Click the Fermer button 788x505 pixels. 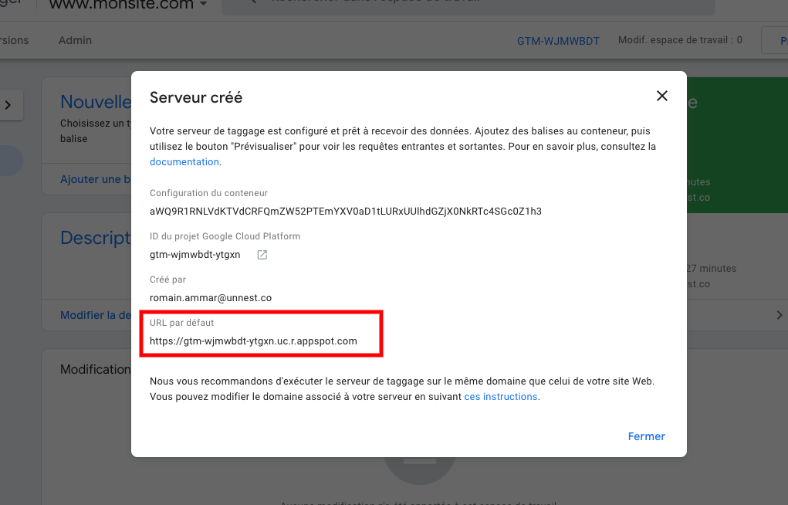646,436
